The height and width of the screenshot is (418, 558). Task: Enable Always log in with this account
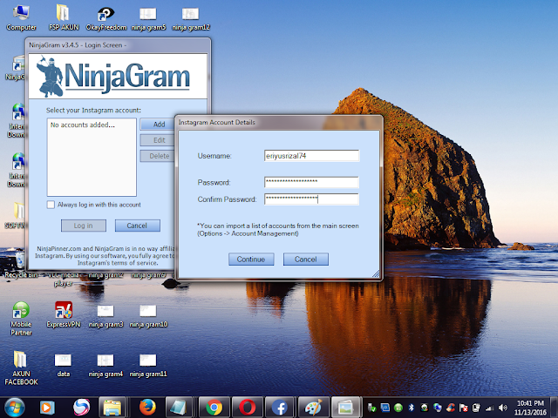pyautogui.click(x=51, y=205)
